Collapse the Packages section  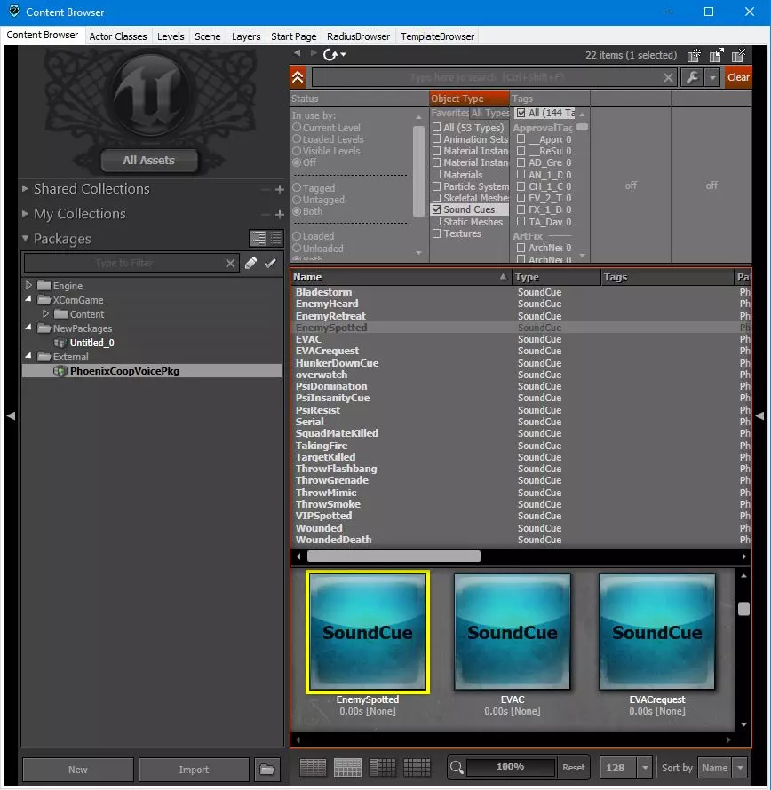[25, 238]
